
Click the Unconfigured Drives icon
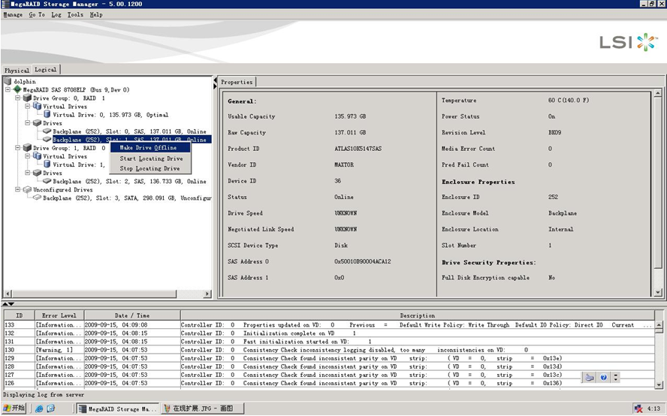coord(27,190)
